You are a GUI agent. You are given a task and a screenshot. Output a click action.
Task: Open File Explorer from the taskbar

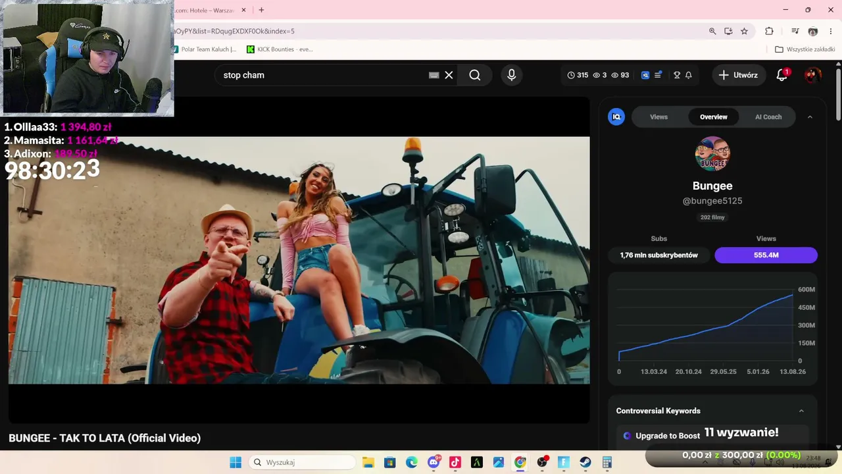point(368,462)
